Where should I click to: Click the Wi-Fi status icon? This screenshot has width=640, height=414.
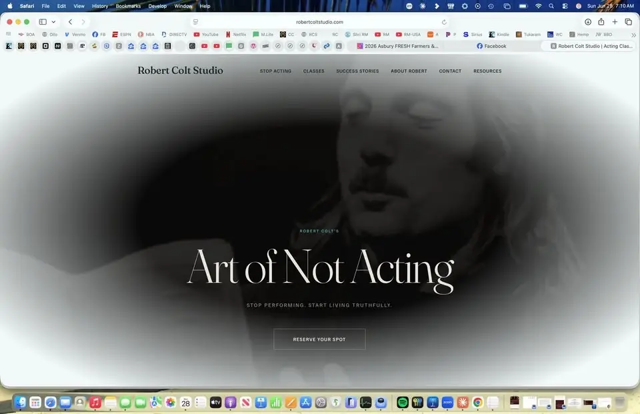tap(539, 6)
